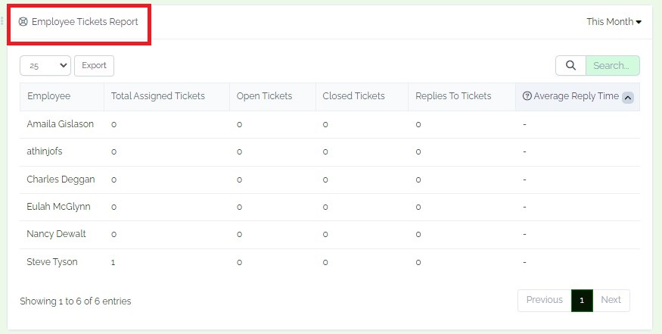Select page 1 in pagination
Viewport: 662px width, 334px height.
(x=582, y=301)
